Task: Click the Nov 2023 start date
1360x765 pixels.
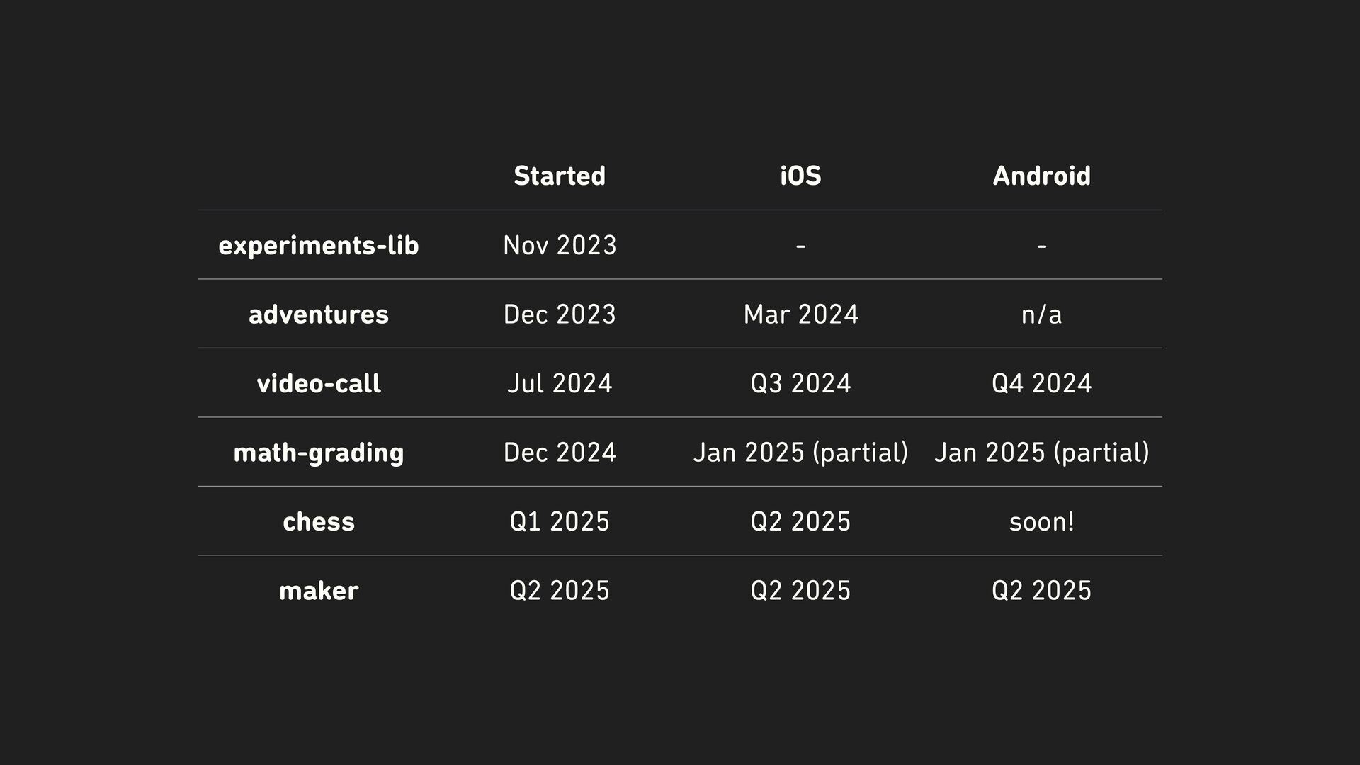Action: (x=560, y=245)
